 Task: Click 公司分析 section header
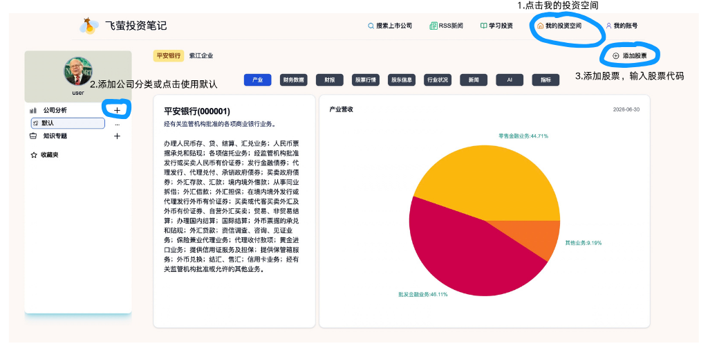55,110
